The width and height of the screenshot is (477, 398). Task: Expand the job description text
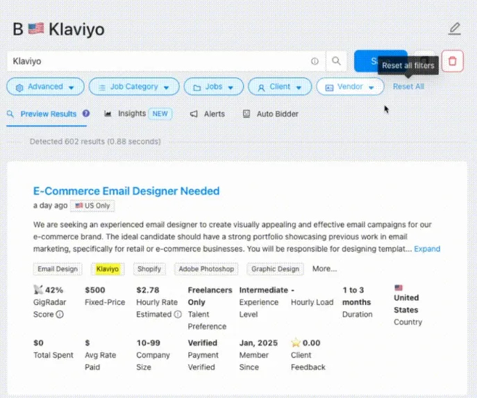click(x=427, y=249)
